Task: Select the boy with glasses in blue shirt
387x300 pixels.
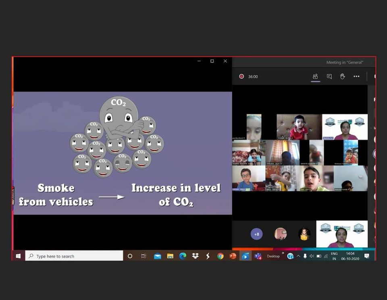Action: click(x=249, y=178)
